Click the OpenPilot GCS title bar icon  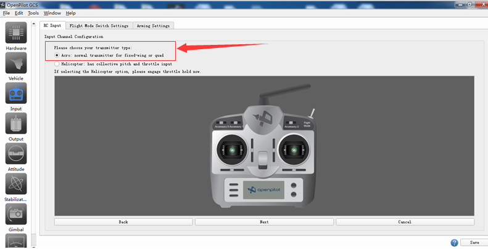pos(3,5)
